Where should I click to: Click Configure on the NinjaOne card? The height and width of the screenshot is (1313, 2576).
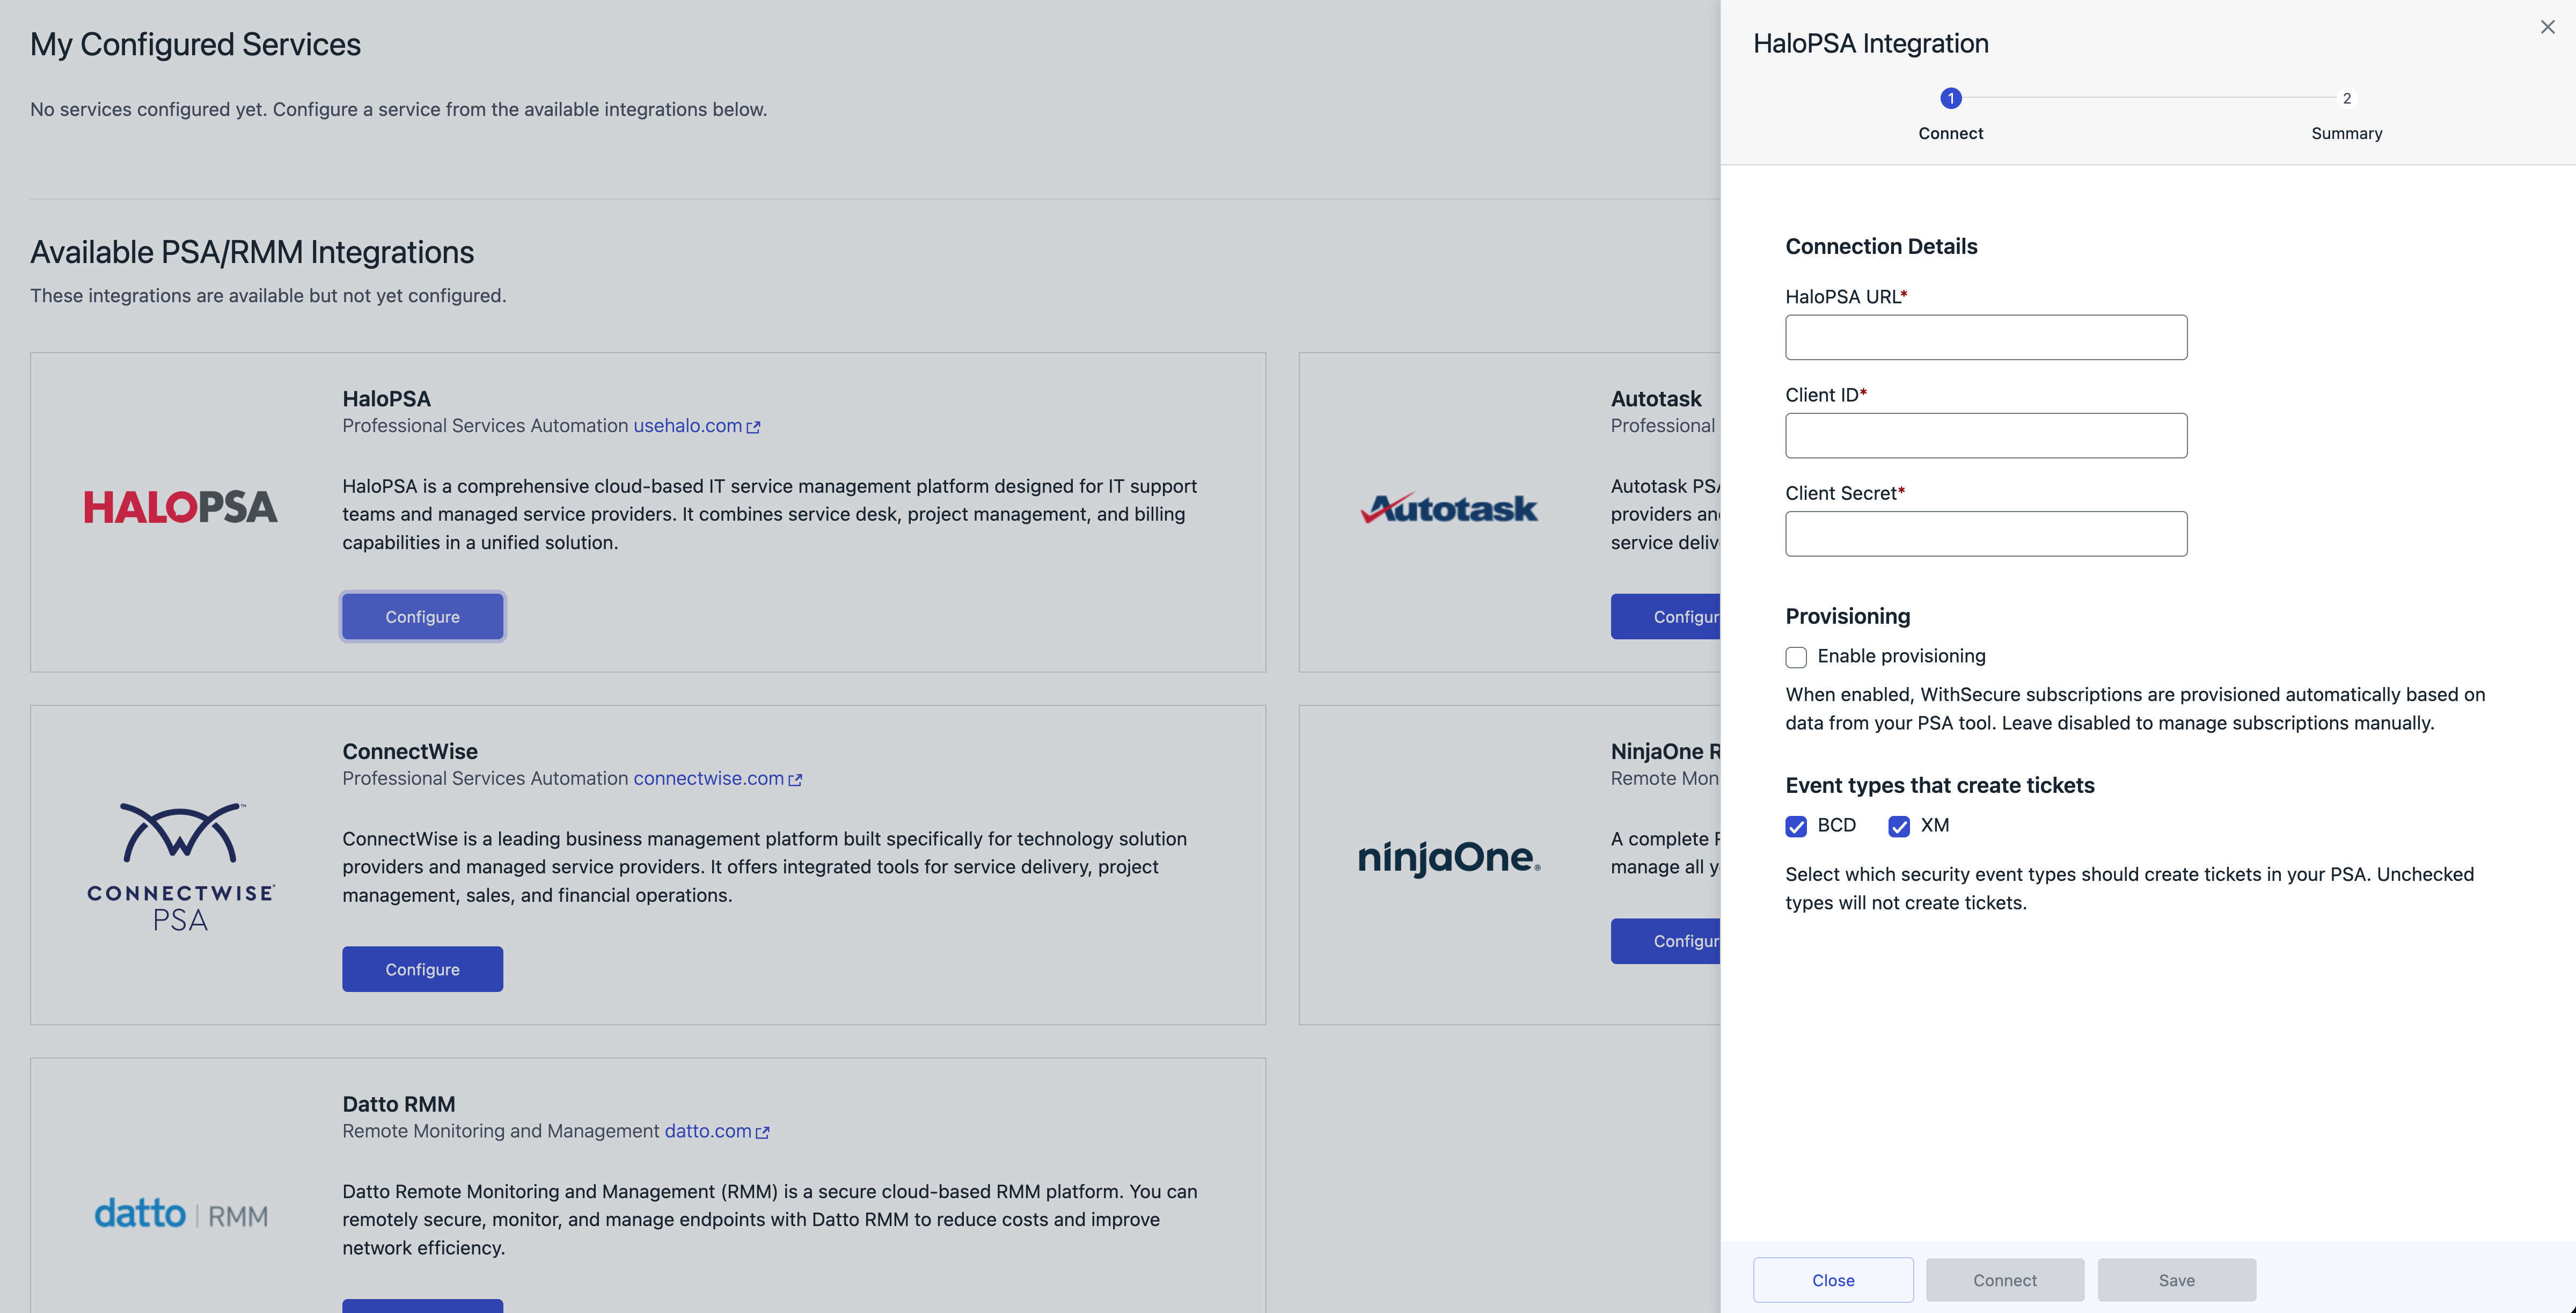coord(1666,941)
